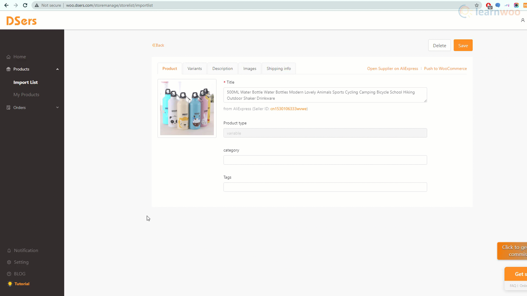Reload the page in browser
The width and height of the screenshot is (527, 296).
tap(25, 5)
